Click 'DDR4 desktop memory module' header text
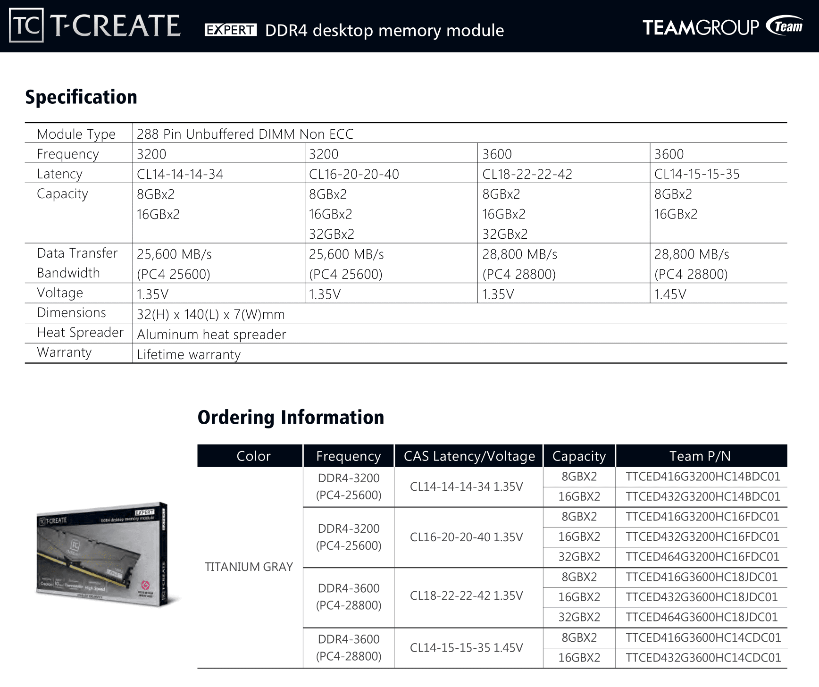The image size is (819, 687). [384, 30]
